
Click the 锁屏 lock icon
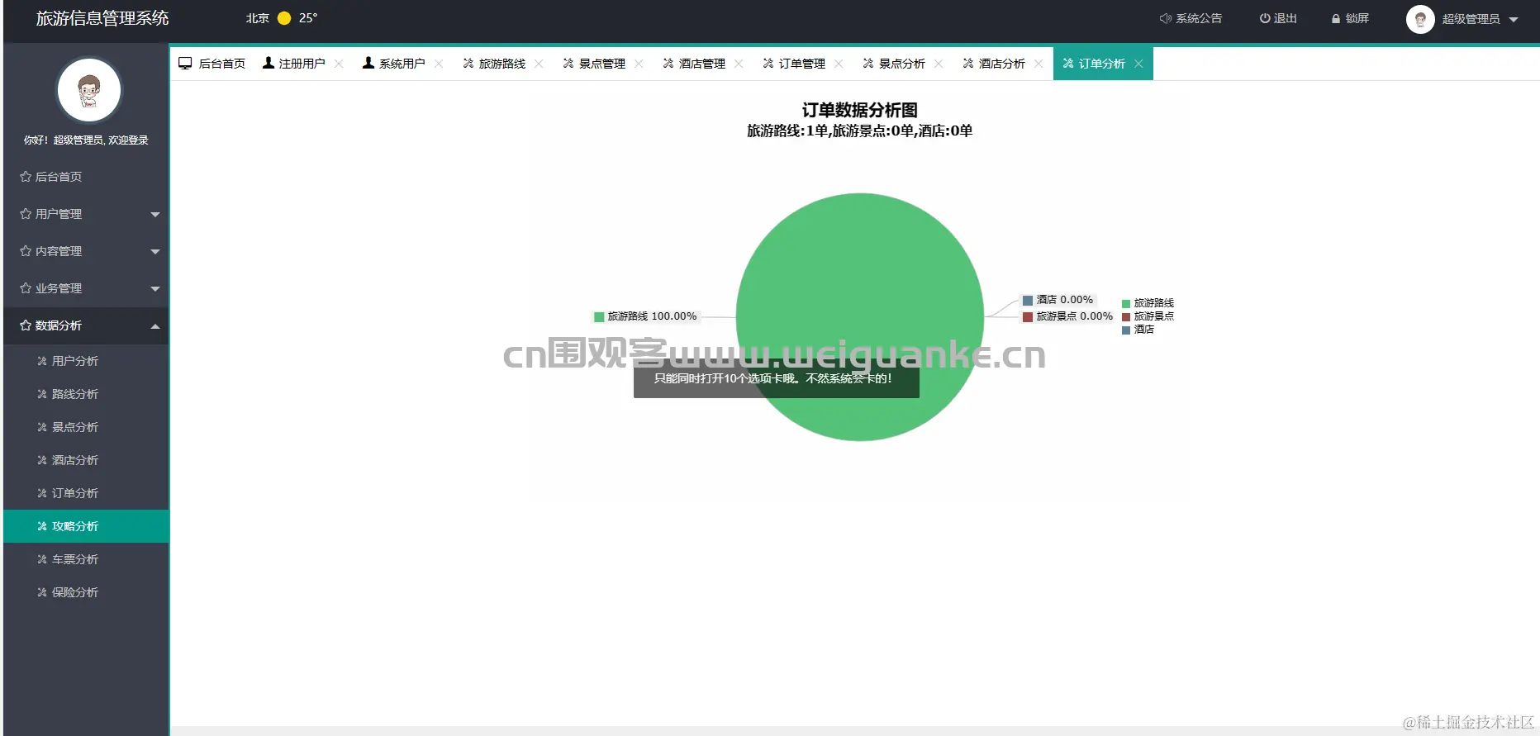[1335, 18]
